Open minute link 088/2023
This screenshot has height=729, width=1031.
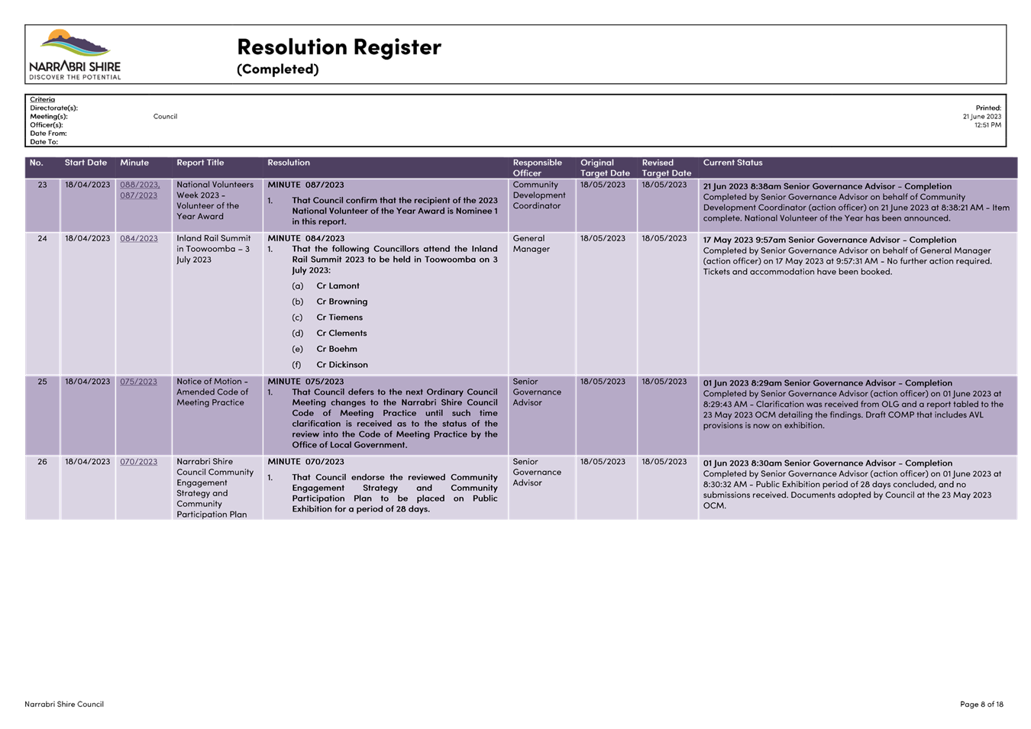click(139, 185)
